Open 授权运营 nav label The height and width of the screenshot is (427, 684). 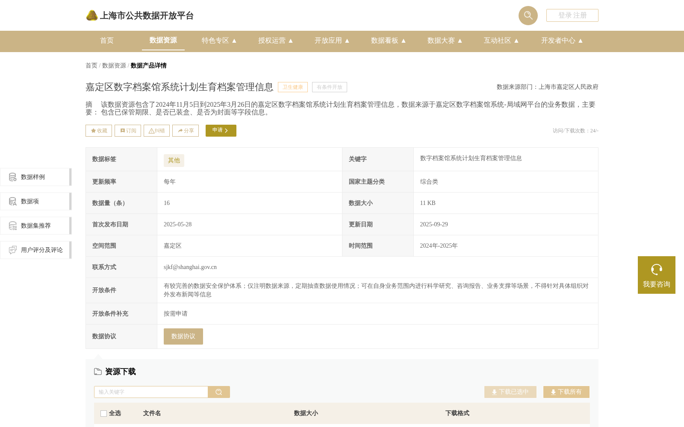tap(272, 41)
